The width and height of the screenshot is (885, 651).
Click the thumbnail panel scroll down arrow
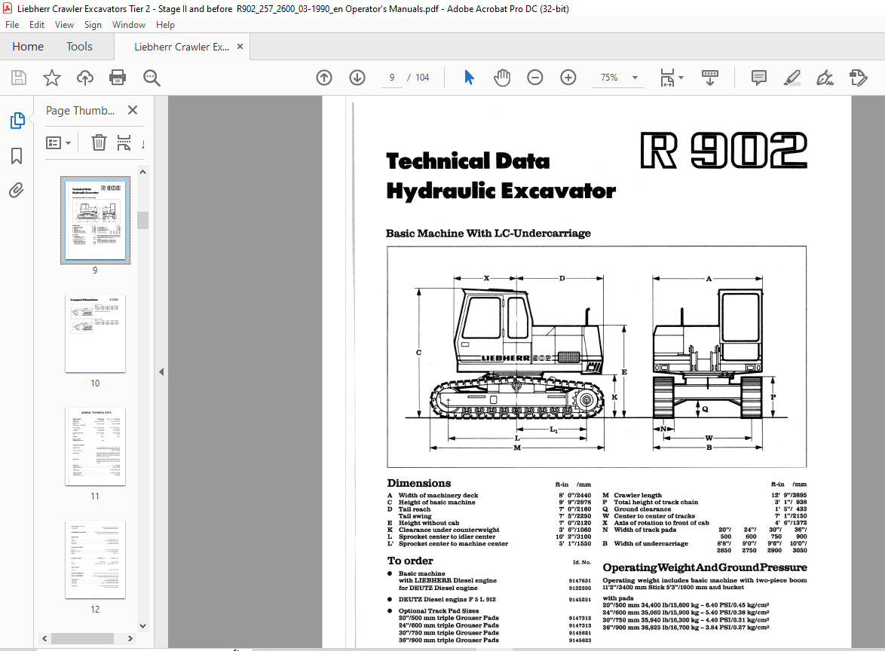(x=142, y=625)
